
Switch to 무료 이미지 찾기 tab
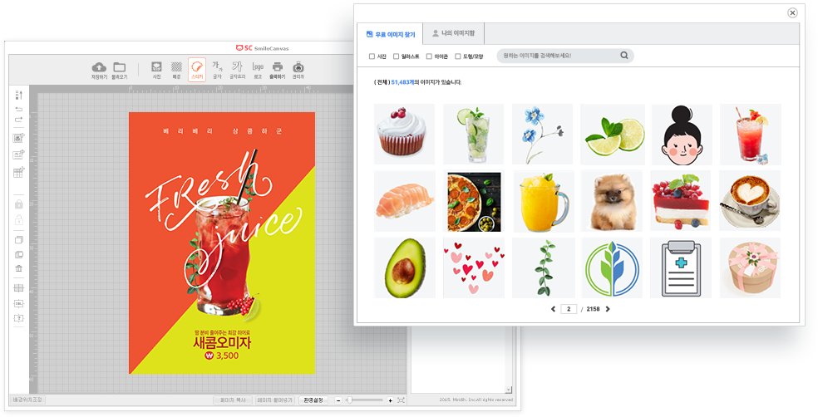[x=390, y=34]
